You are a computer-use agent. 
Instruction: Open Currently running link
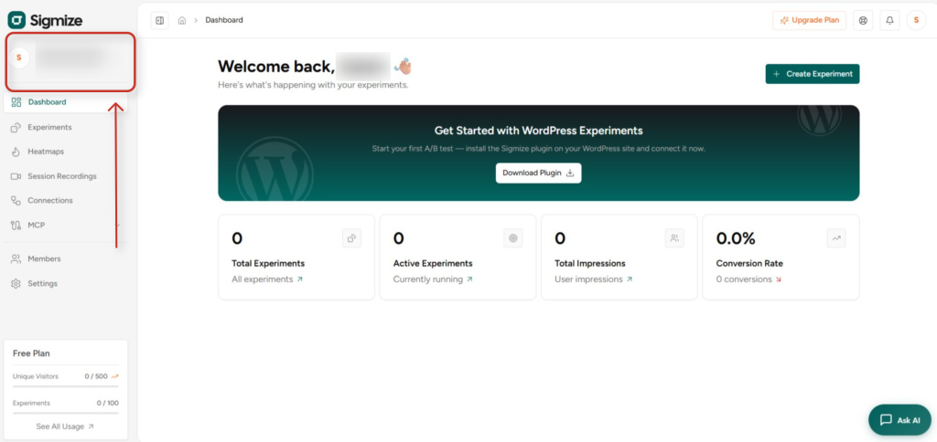(433, 279)
